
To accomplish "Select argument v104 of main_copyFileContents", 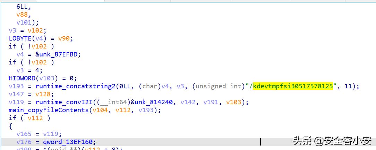I will (x=100, y=110).
